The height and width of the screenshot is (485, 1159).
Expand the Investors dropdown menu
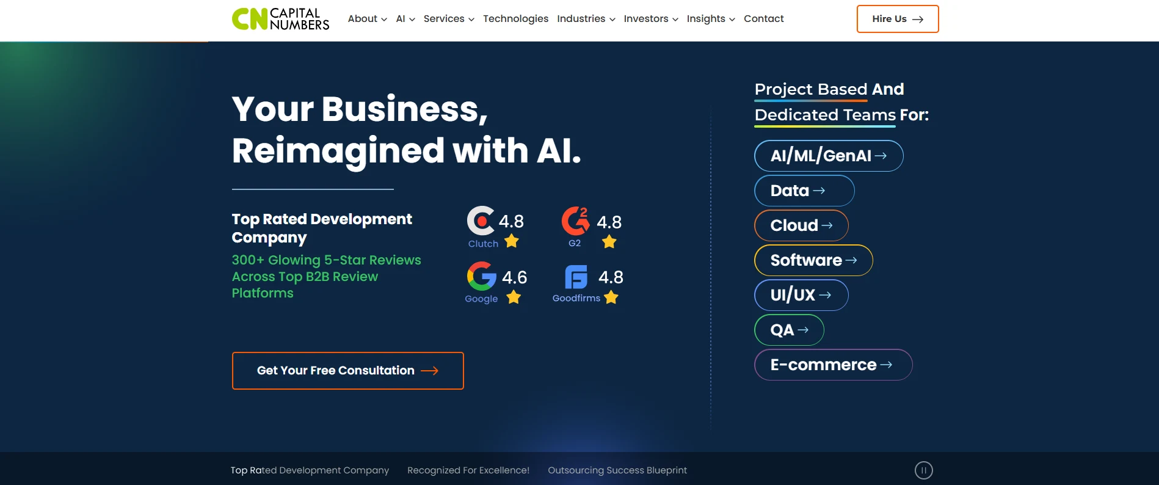click(x=651, y=19)
